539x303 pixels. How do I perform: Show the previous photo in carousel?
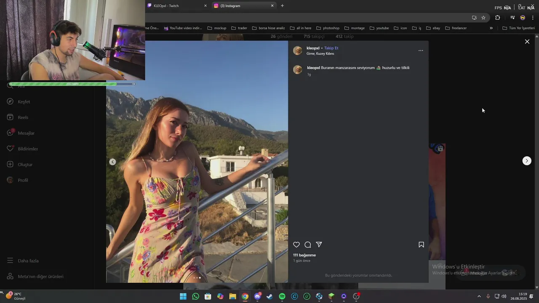[x=112, y=162]
